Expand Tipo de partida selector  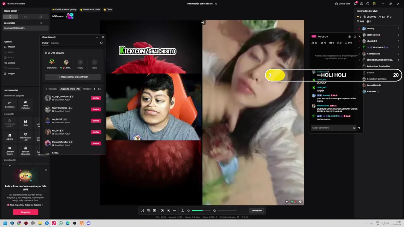pyautogui.click(x=26, y=205)
